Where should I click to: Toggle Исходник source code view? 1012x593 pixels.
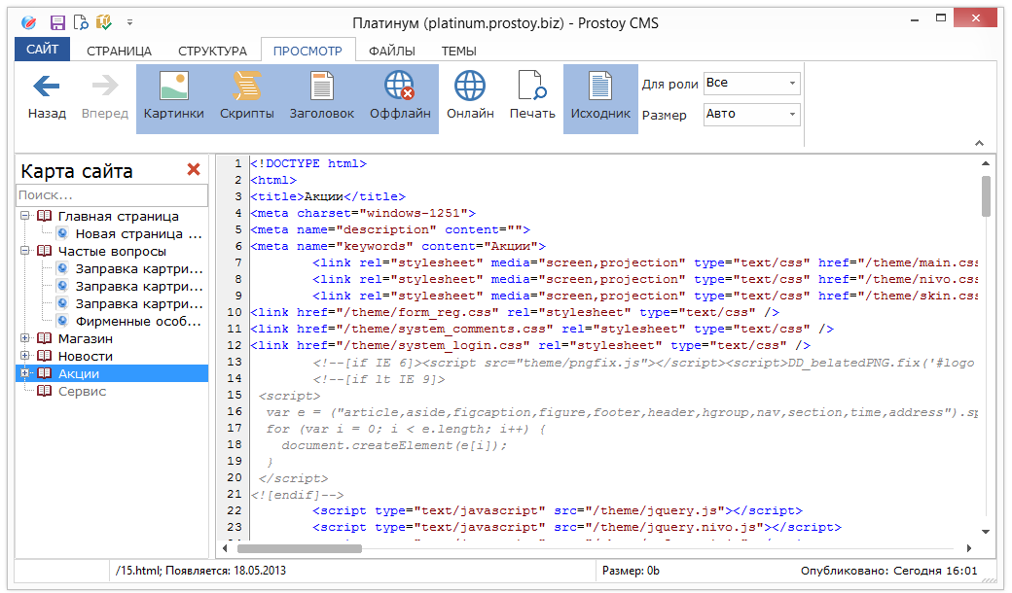(600, 98)
